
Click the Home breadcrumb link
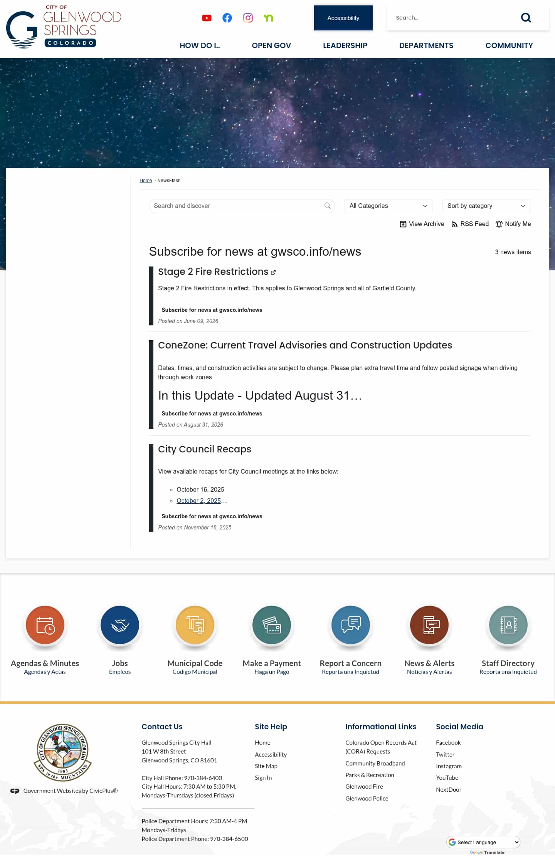pyautogui.click(x=146, y=180)
